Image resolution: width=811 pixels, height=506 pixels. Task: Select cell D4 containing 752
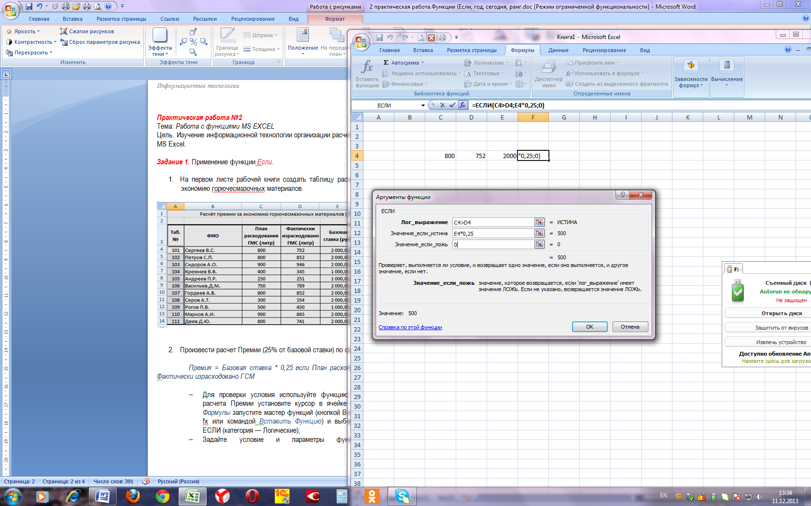[x=471, y=156]
